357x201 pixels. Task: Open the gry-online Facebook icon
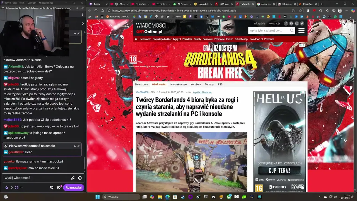point(286,23)
